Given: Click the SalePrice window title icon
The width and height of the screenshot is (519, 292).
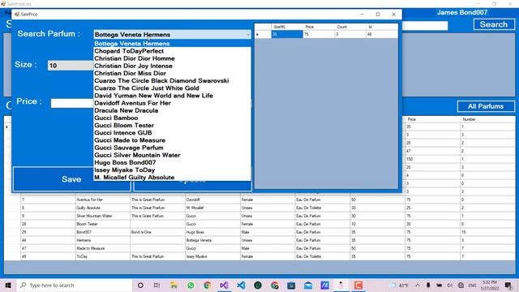Looking at the screenshot, I should (x=17, y=15).
